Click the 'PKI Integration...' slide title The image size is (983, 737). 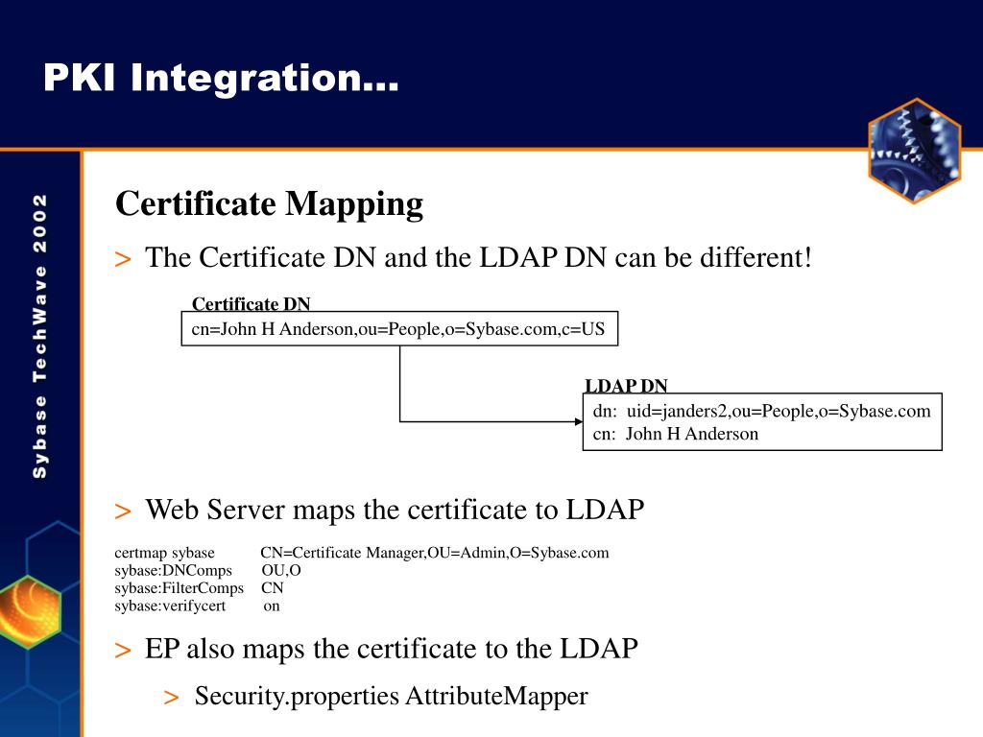coord(221,78)
